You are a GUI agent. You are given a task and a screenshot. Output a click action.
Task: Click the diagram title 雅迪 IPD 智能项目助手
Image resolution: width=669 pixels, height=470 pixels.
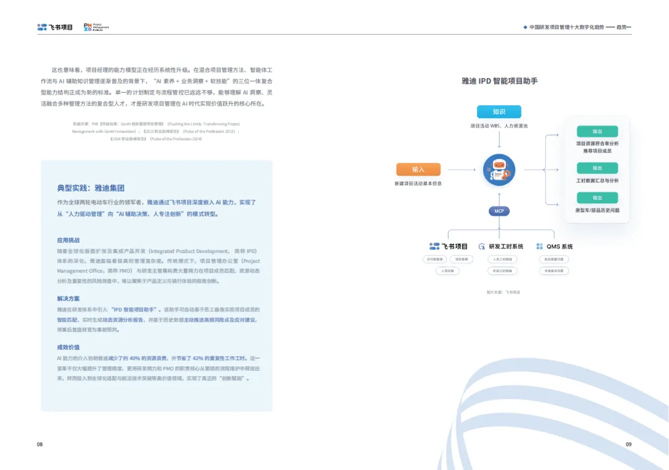pos(500,81)
